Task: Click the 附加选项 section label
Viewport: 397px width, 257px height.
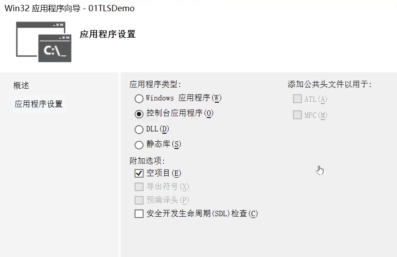Action: tap(147, 161)
